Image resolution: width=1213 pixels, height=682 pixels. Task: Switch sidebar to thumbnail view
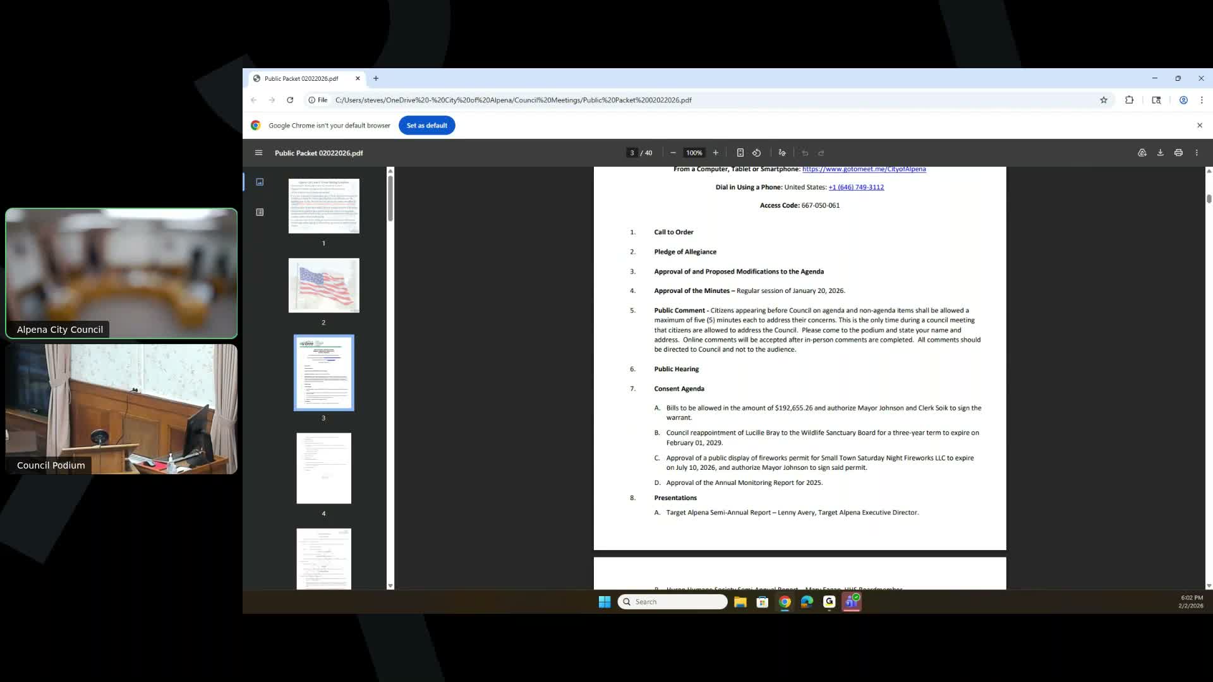click(260, 182)
